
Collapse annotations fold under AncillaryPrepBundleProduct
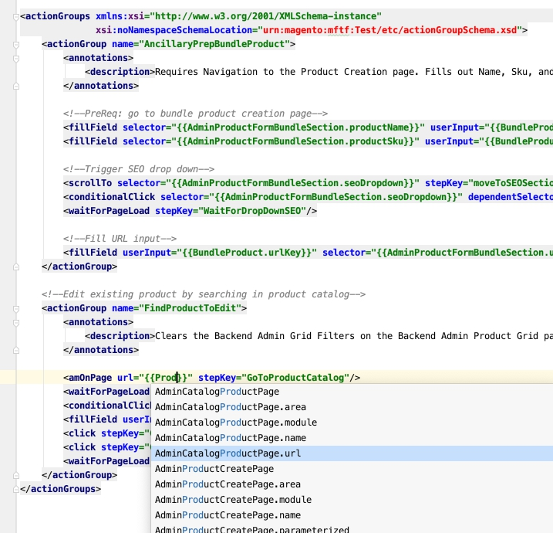click(16, 58)
